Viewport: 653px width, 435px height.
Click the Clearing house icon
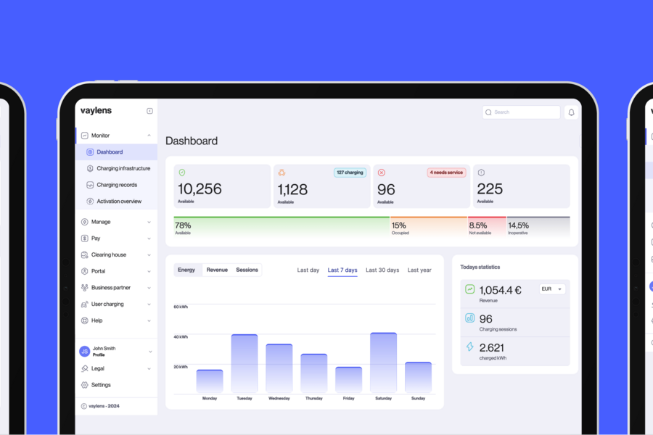(85, 254)
